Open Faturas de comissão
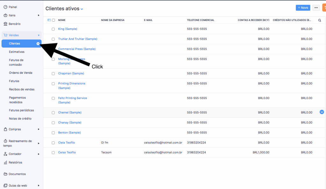The width and height of the screenshot is (326, 189). (x=16, y=62)
